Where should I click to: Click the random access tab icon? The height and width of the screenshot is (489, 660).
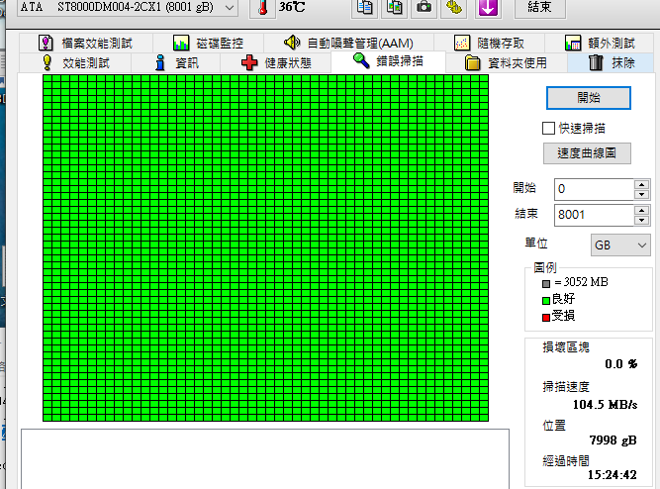tap(462, 43)
